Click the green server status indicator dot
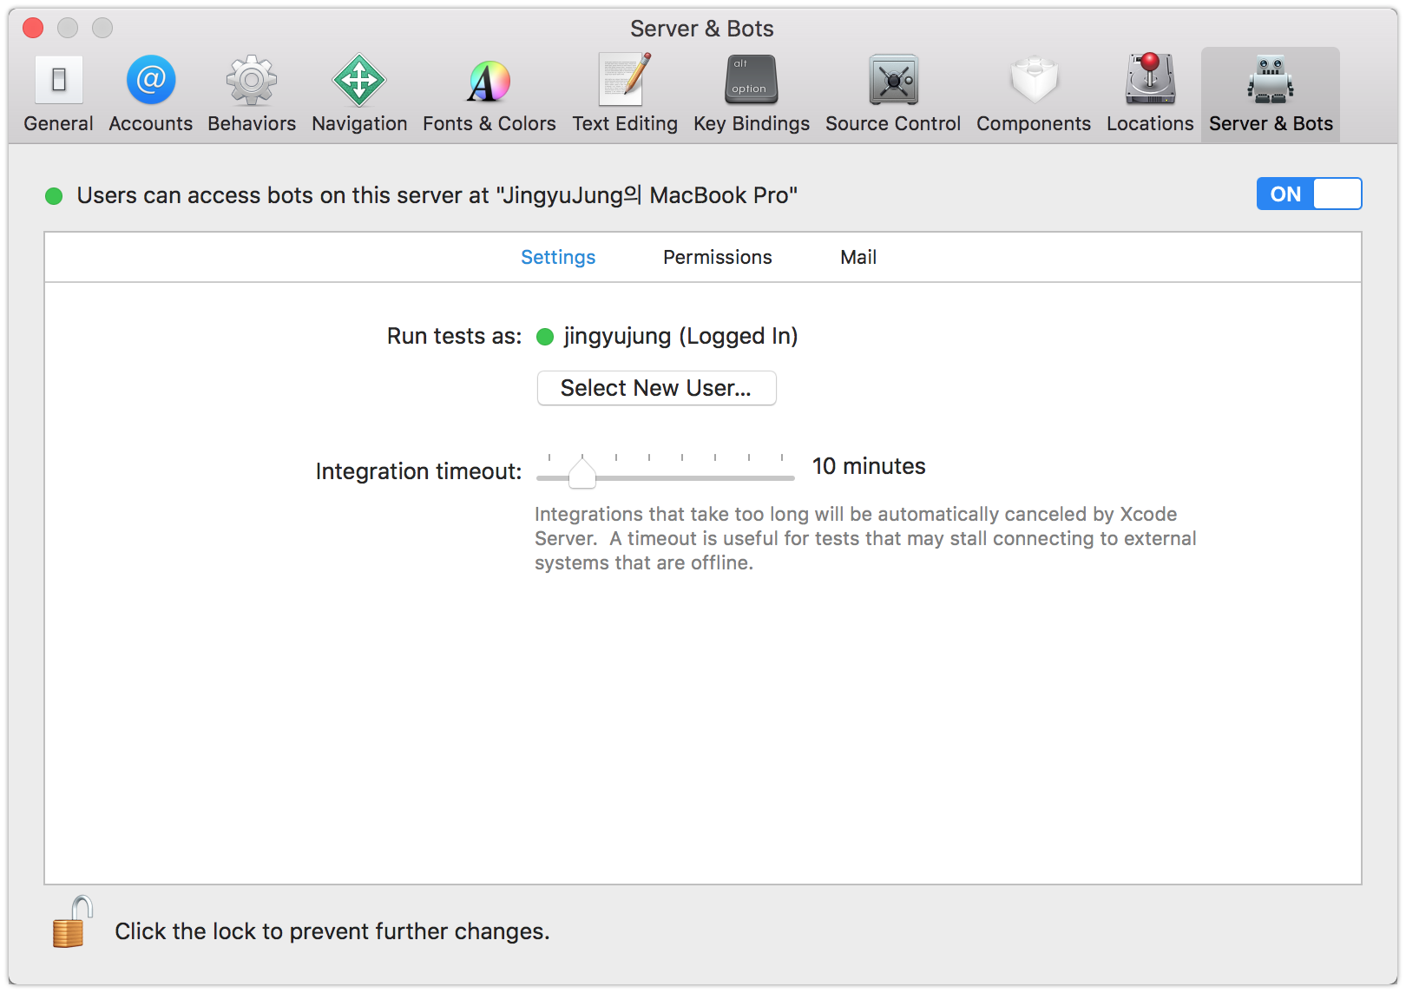1406x993 pixels. point(54,196)
